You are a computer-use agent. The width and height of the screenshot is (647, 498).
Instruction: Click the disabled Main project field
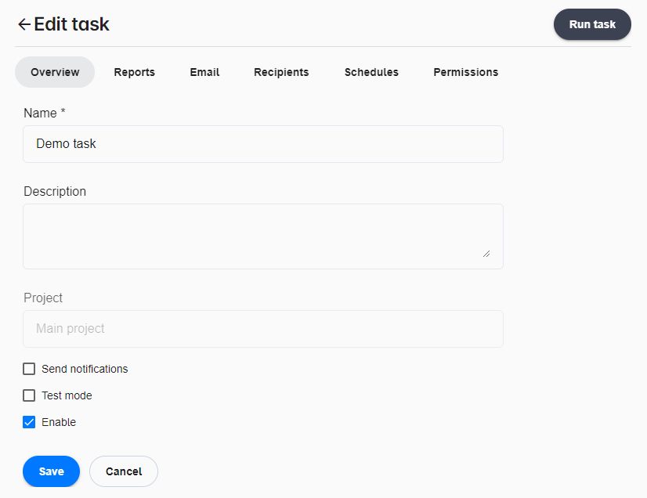click(262, 328)
